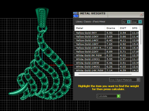Click the vertical scrollbar of metals table
Screen dimensions: 149x111
pos(141,37)
